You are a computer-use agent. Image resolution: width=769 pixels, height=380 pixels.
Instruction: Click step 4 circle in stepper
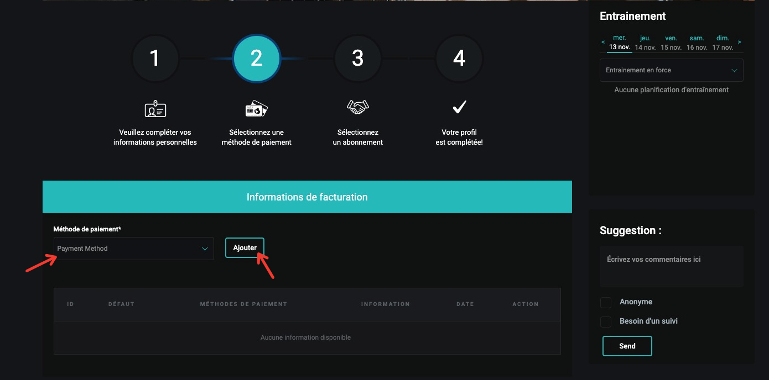pyautogui.click(x=459, y=59)
